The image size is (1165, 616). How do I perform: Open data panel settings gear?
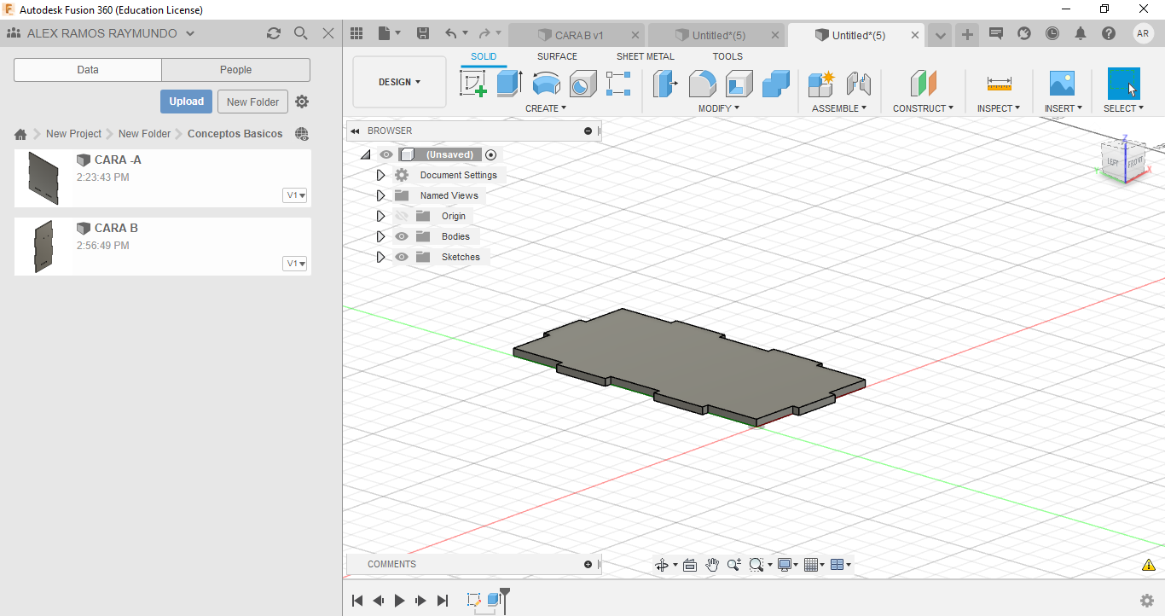pyautogui.click(x=302, y=102)
